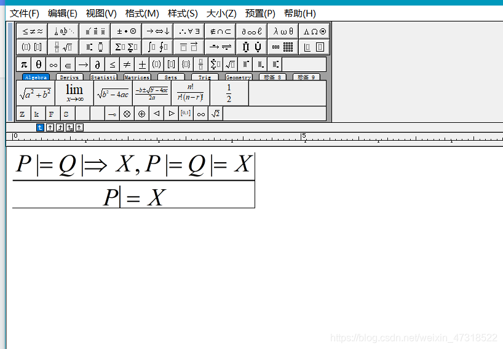Insert the less-than-or-equal symbol
Viewport: 503px width, 349px height.
[113, 65]
